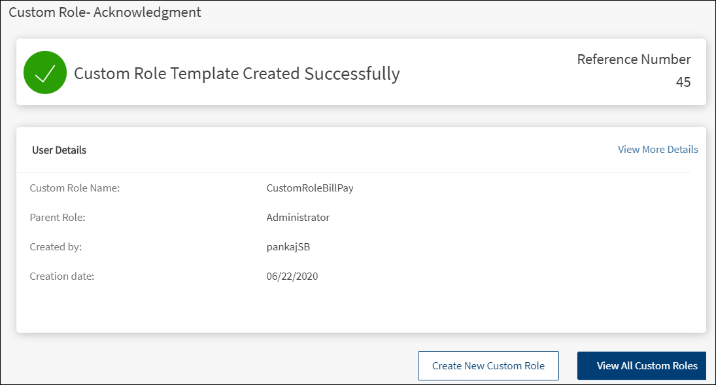The image size is (716, 385).
Task: Select the CustomRoleBillPay role name value
Action: coord(310,188)
